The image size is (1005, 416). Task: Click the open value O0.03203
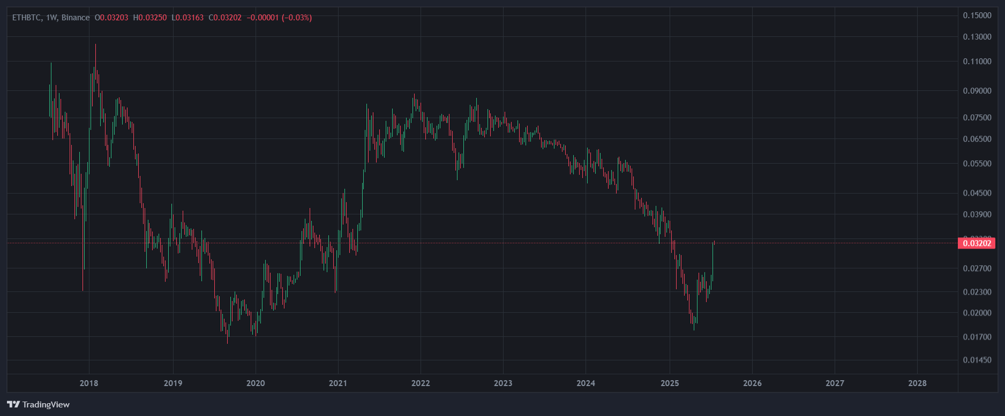tap(111, 18)
